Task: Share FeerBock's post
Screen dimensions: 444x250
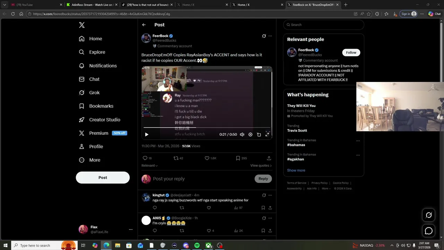Action: pos(269,158)
